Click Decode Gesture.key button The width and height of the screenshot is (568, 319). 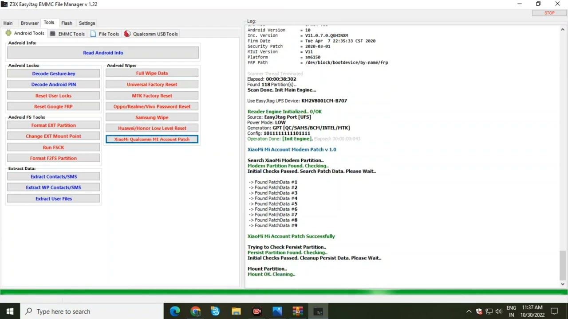click(53, 74)
